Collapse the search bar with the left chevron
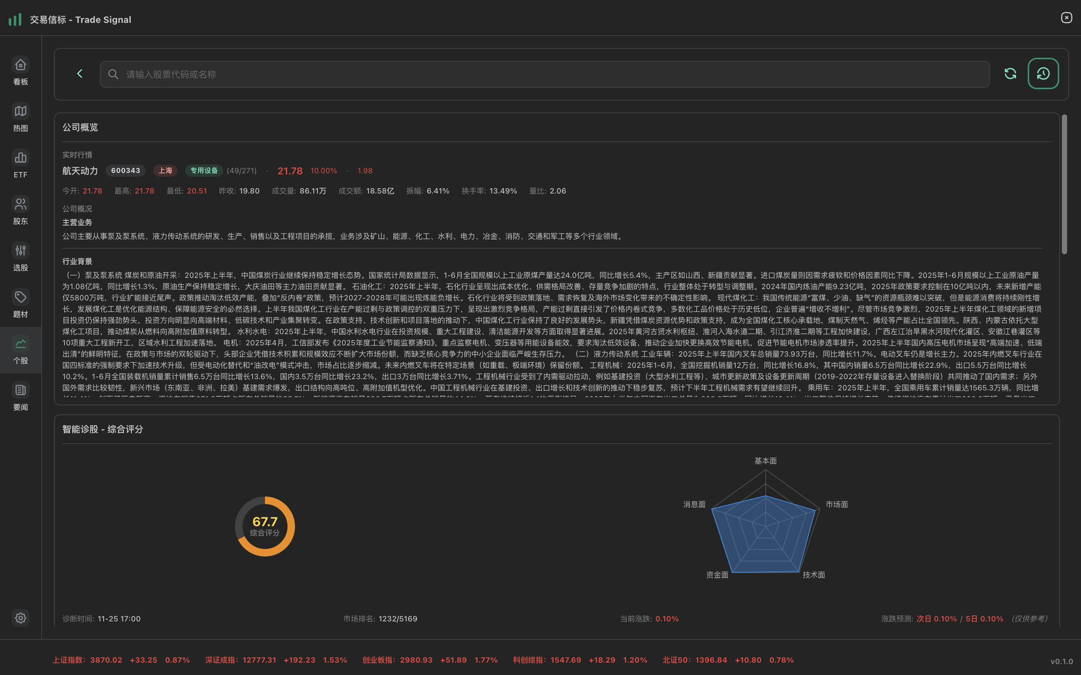1081x675 pixels. 80,73
